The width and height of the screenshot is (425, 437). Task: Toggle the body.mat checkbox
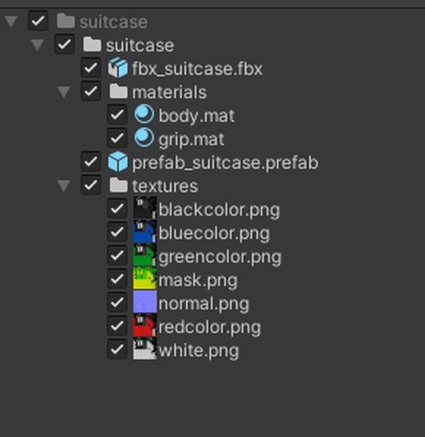(117, 115)
